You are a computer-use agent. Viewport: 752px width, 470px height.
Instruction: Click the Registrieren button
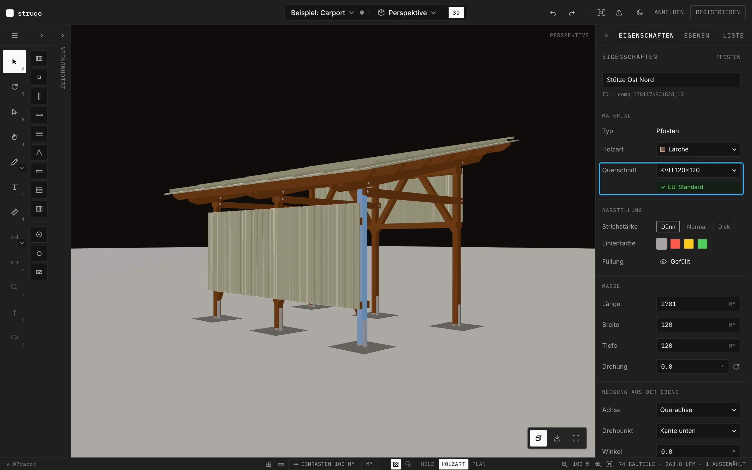point(718,12)
